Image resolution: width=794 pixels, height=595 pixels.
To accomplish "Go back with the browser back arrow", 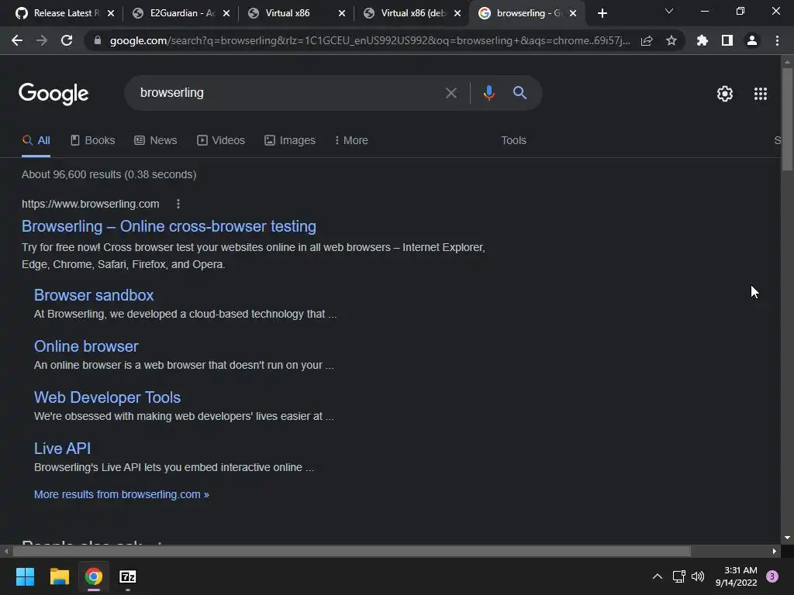I will [x=17, y=40].
